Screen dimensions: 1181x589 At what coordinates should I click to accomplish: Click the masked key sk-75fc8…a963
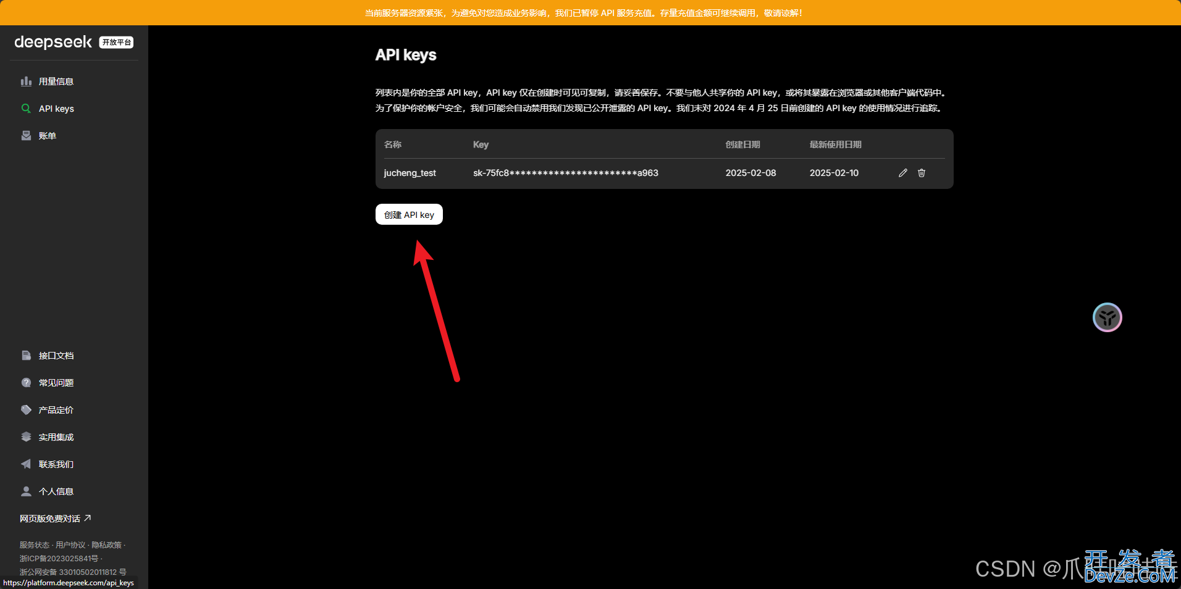tap(566, 173)
